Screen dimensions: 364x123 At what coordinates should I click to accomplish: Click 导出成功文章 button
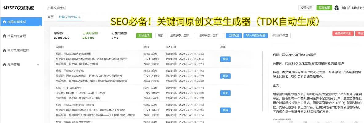pos(280,35)
